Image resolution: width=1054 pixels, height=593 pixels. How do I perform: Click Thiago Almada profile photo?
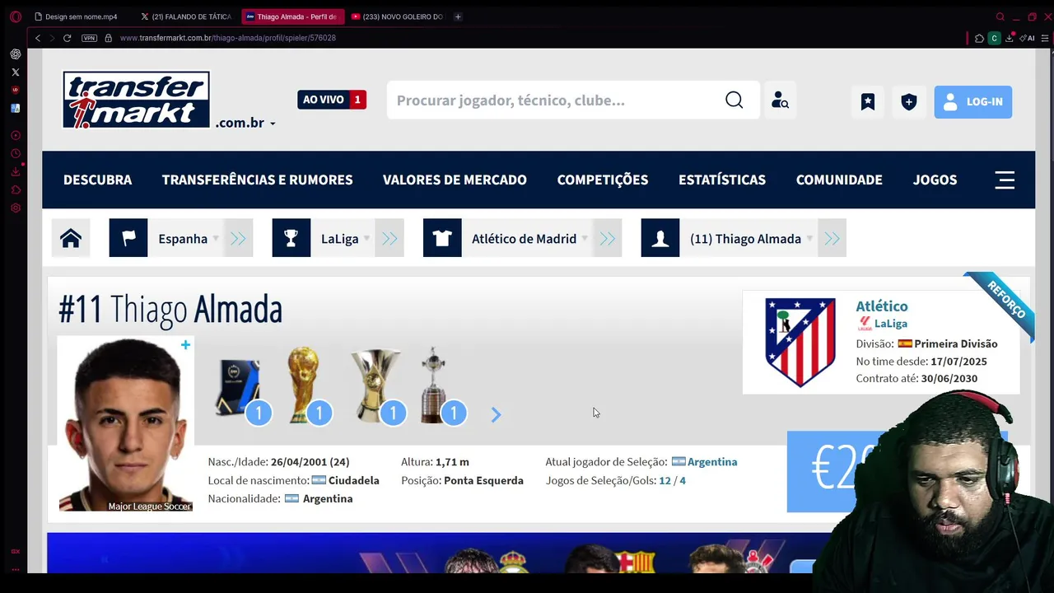[126, 424]
